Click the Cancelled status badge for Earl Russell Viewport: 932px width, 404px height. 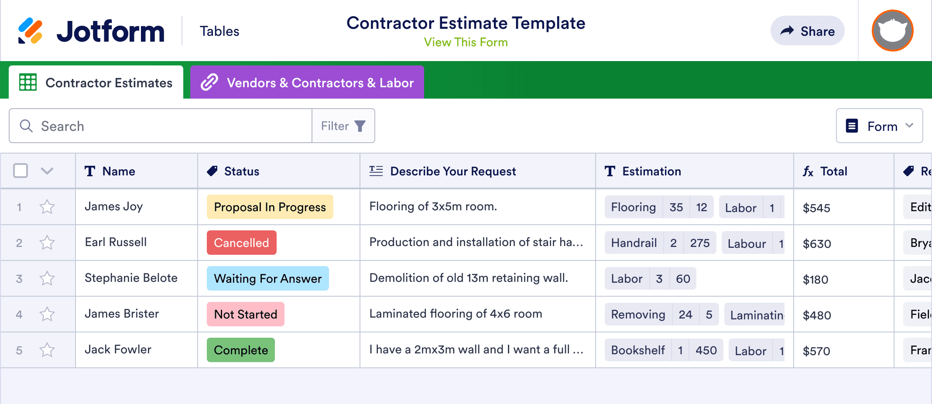coord(241,243)
